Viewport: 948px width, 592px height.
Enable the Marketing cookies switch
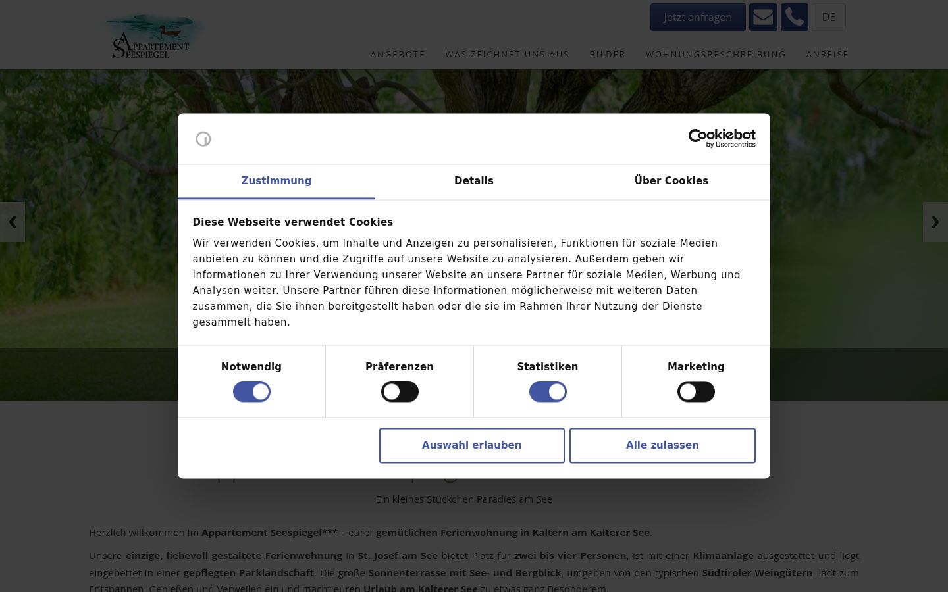(x=696, y=392)
